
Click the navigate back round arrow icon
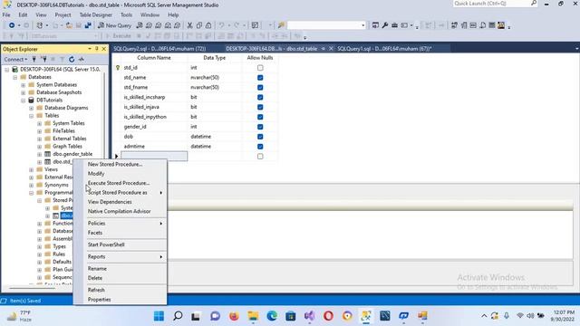tap(12, 25)
